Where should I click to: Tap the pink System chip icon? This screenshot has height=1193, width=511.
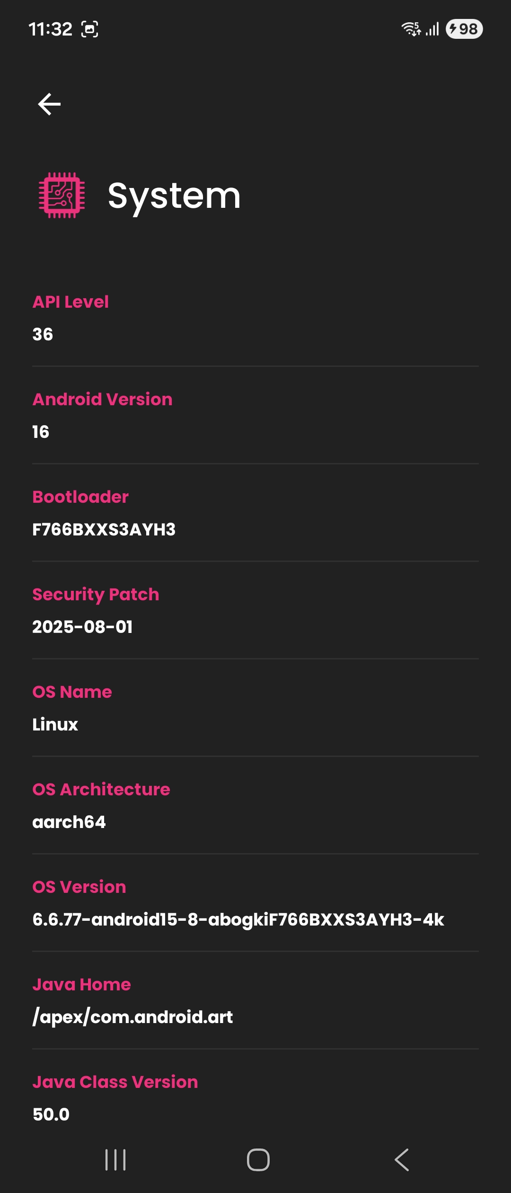pos(62,195)
